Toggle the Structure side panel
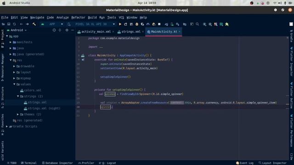This screenshot has height=165, width=294. (2, 97)
